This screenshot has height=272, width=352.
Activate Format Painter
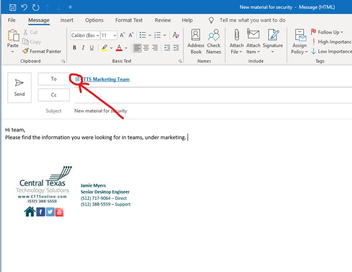coord(42,51)
